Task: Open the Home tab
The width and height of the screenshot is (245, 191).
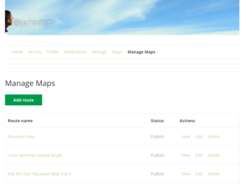Action: pyautogui.click(x=17, y=52)
